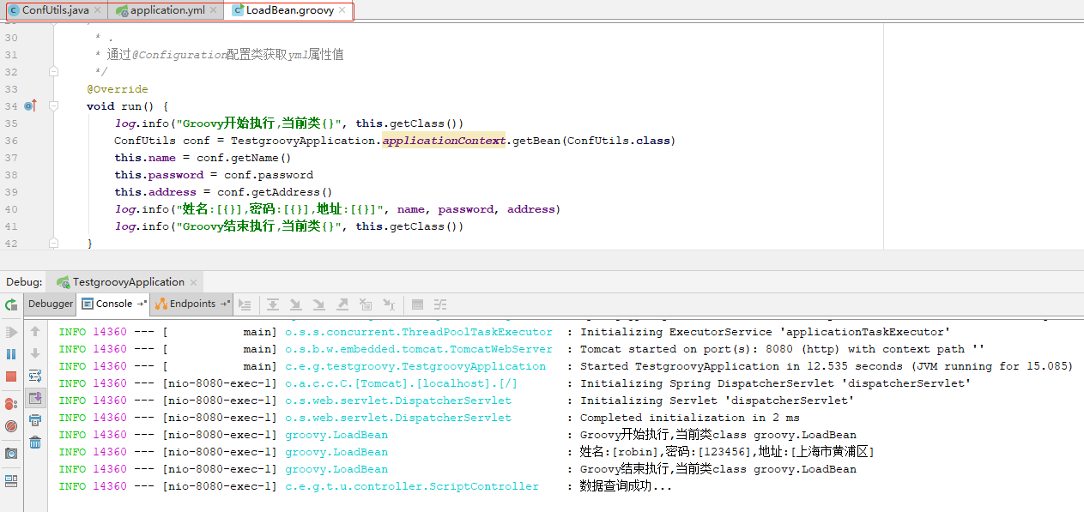
Task: Close the ConfUtils.java tab
Action: pos(98,11)
